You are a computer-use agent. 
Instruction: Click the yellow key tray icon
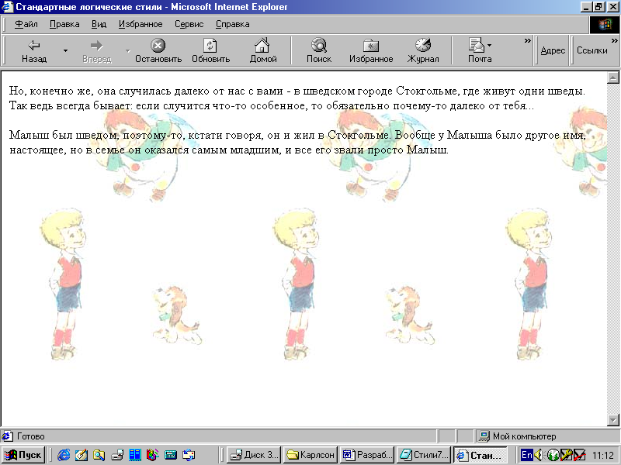(x=566, y=455)
